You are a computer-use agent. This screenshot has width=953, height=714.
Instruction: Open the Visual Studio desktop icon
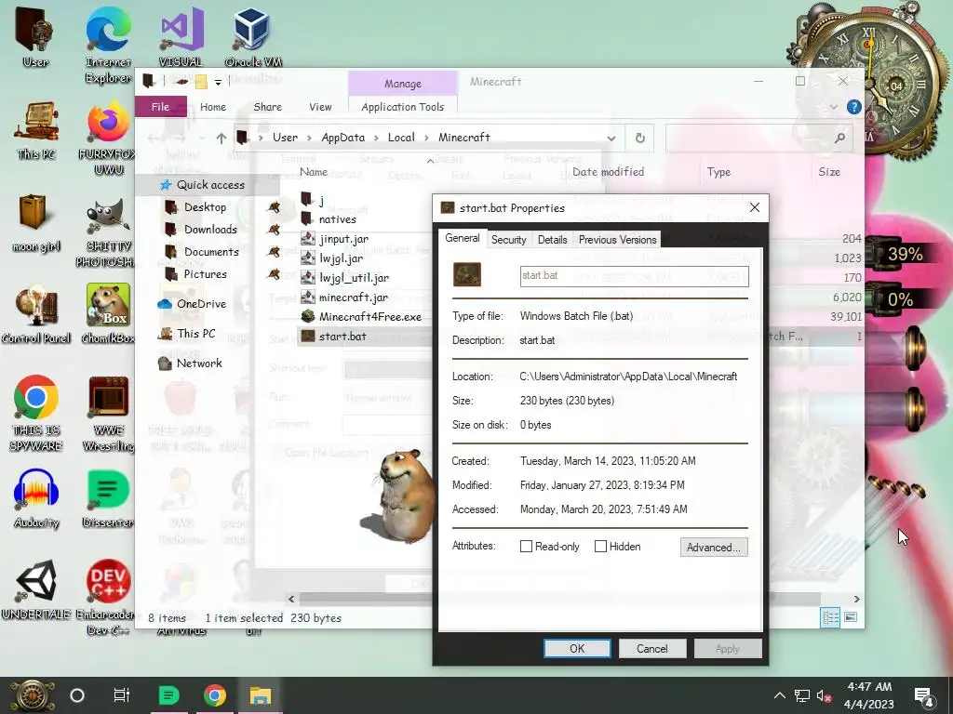coord(181,36)
